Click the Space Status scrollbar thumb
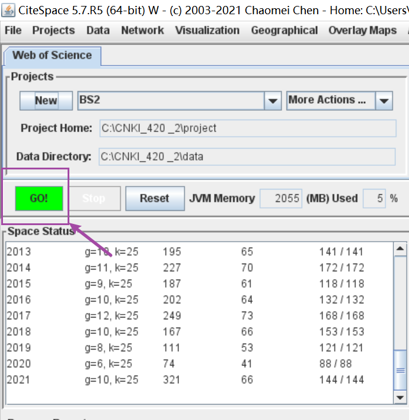 click(401, 370)
